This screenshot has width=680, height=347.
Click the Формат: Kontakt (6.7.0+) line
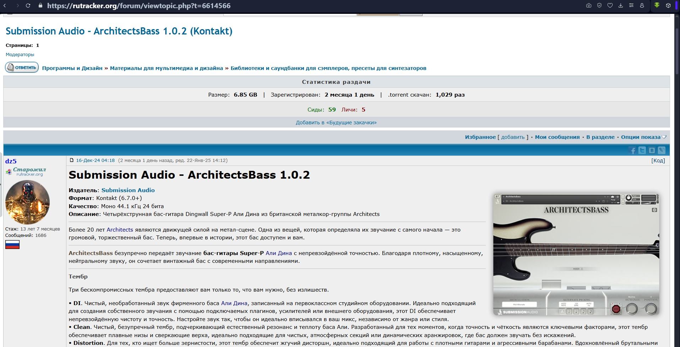105,198
